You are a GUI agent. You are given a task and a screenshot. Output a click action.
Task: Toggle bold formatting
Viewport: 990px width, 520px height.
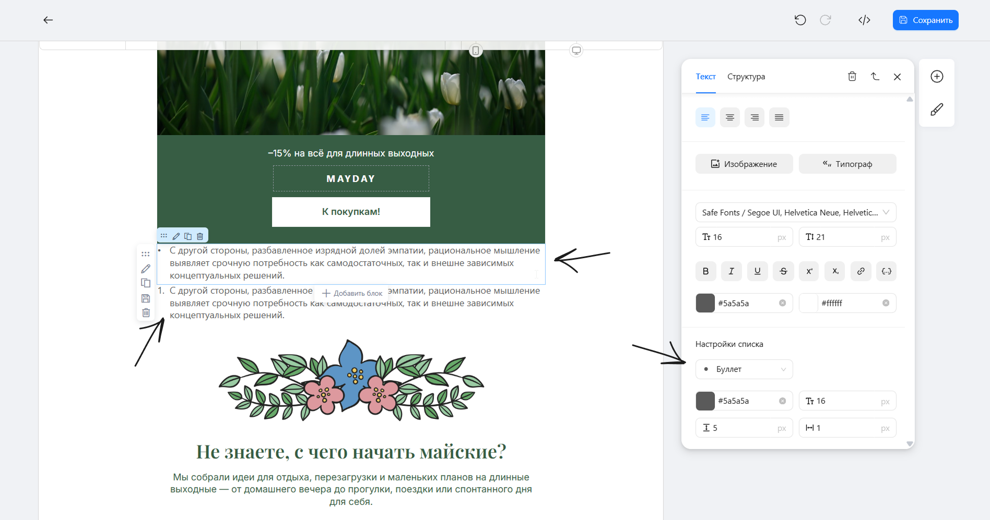click(705, 271)
